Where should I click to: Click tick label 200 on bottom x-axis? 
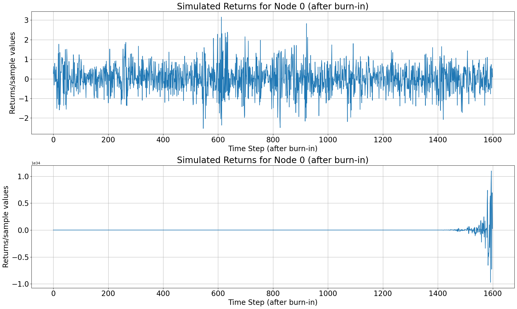(x=108, y=294)
